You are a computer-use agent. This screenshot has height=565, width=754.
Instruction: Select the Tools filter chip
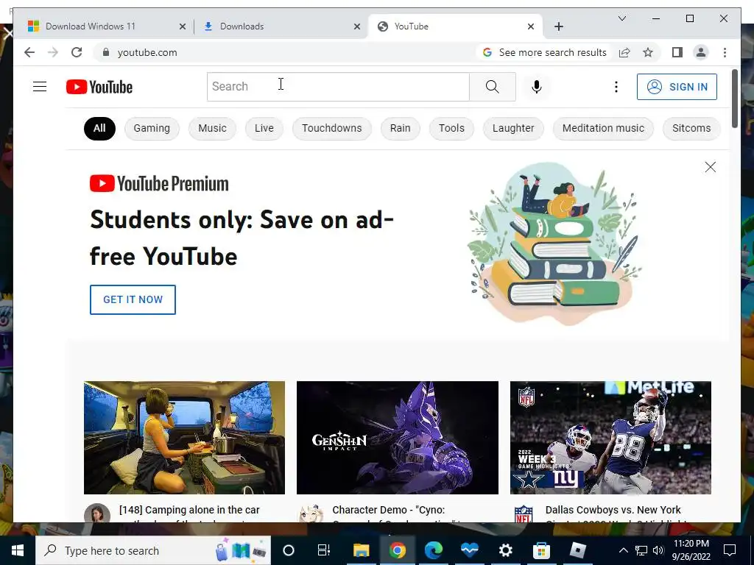pos(451,128)
